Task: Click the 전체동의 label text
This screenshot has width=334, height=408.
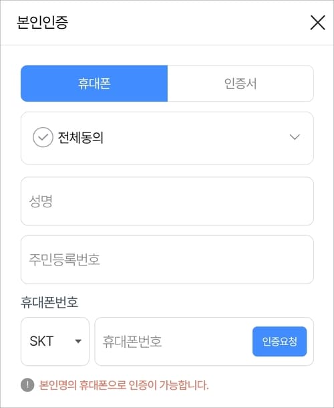Action: [x=81, y=137]
